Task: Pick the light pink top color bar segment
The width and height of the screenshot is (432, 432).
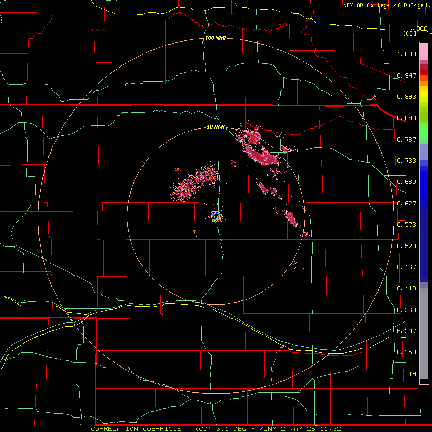Action: point(424,51)
